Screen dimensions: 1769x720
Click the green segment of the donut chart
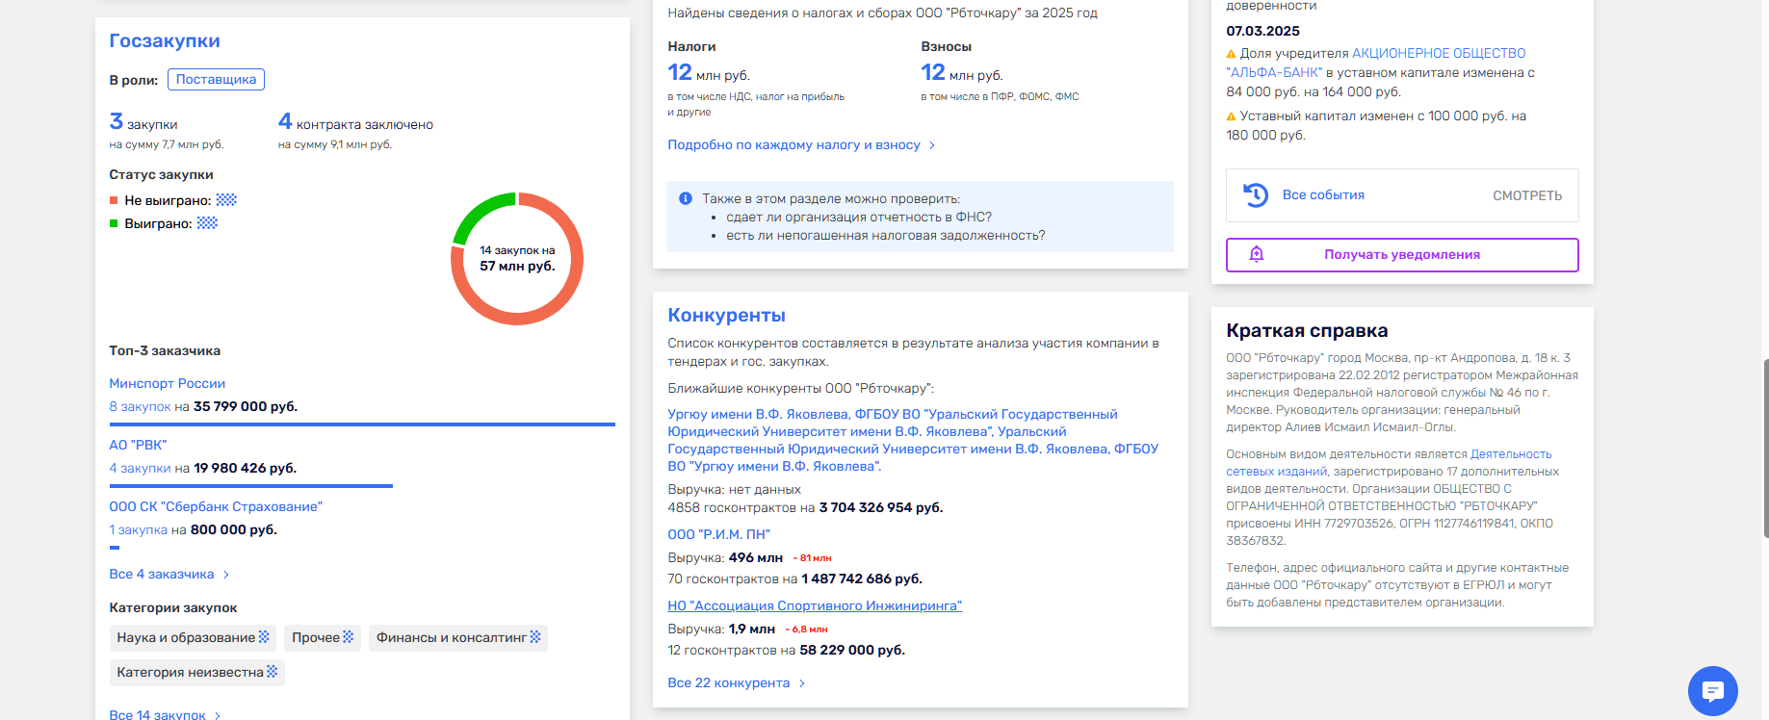(479, 209)
